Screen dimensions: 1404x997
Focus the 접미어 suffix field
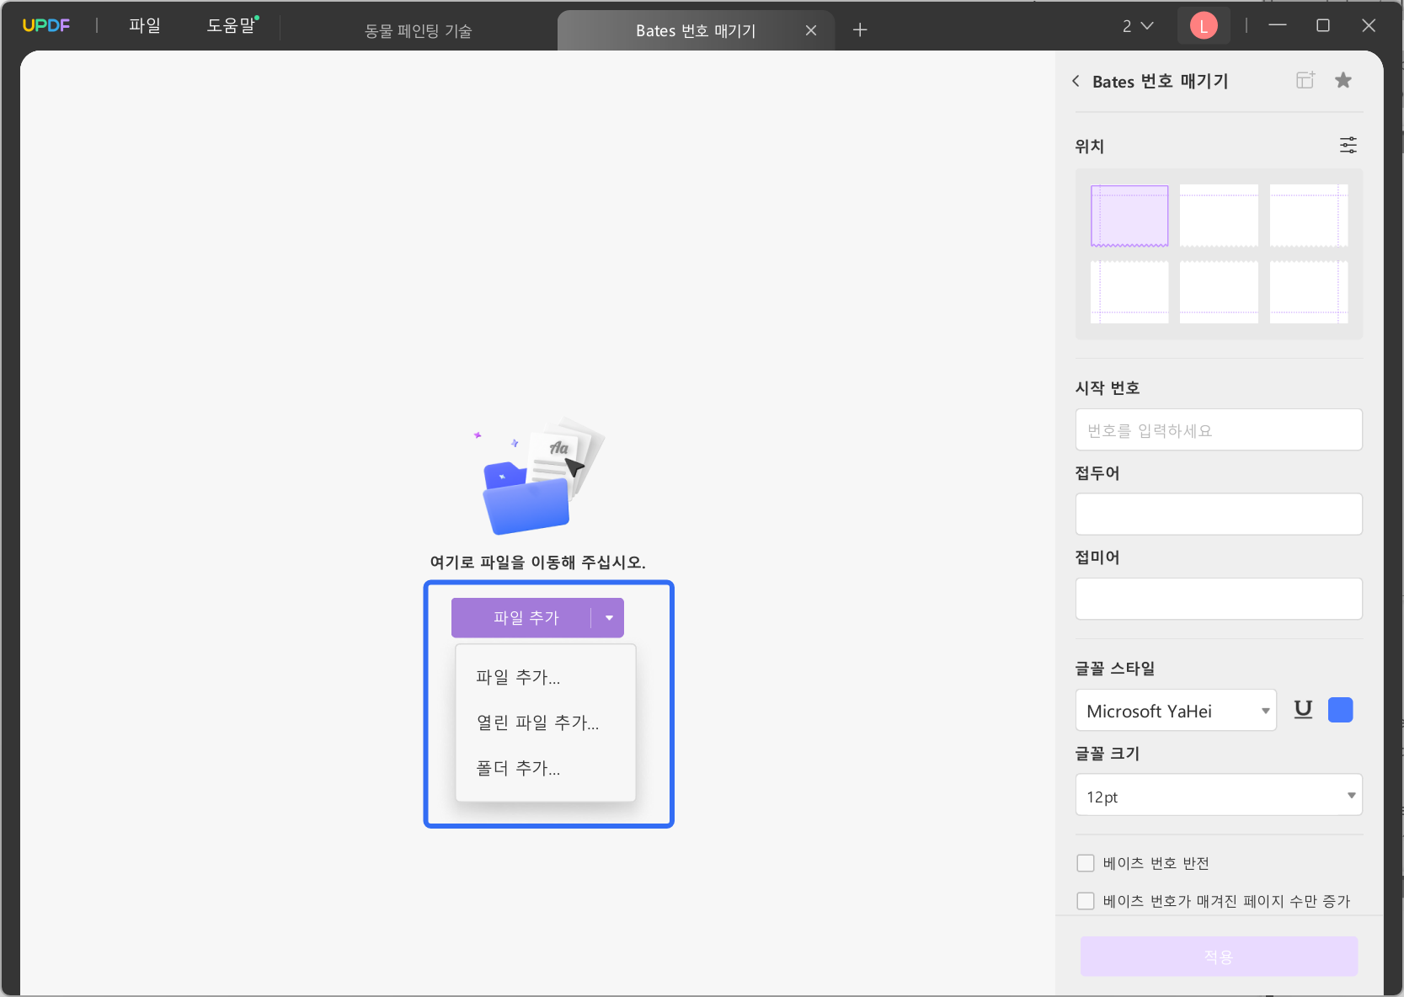[x=1219, y=599]
